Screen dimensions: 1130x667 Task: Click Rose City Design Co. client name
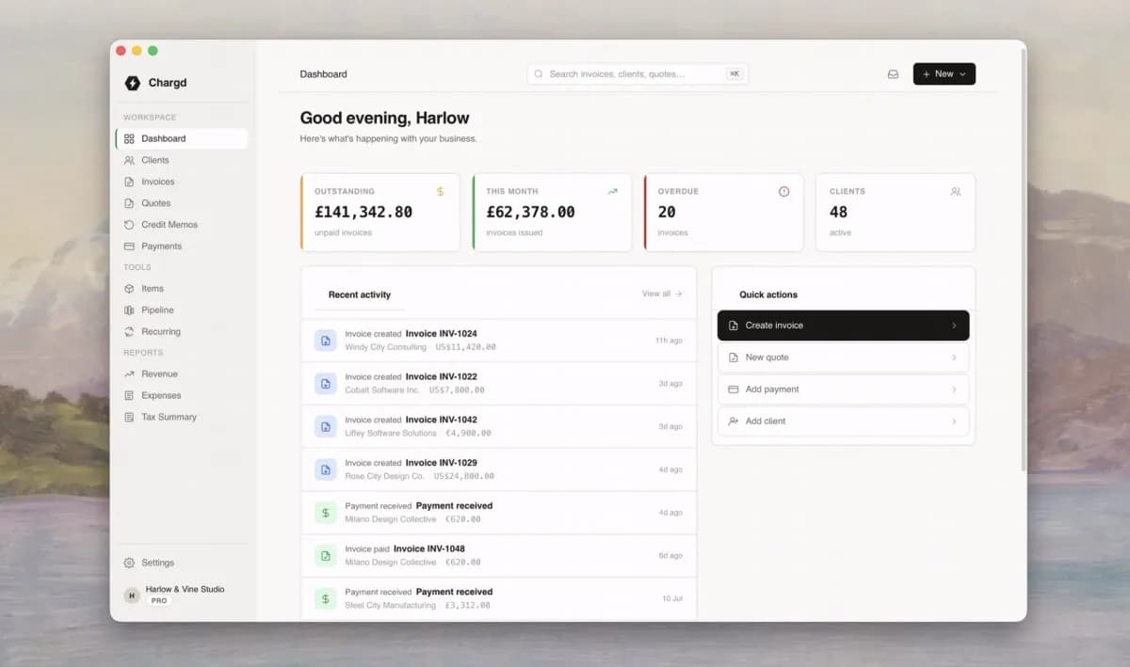(x=384, y=476)
